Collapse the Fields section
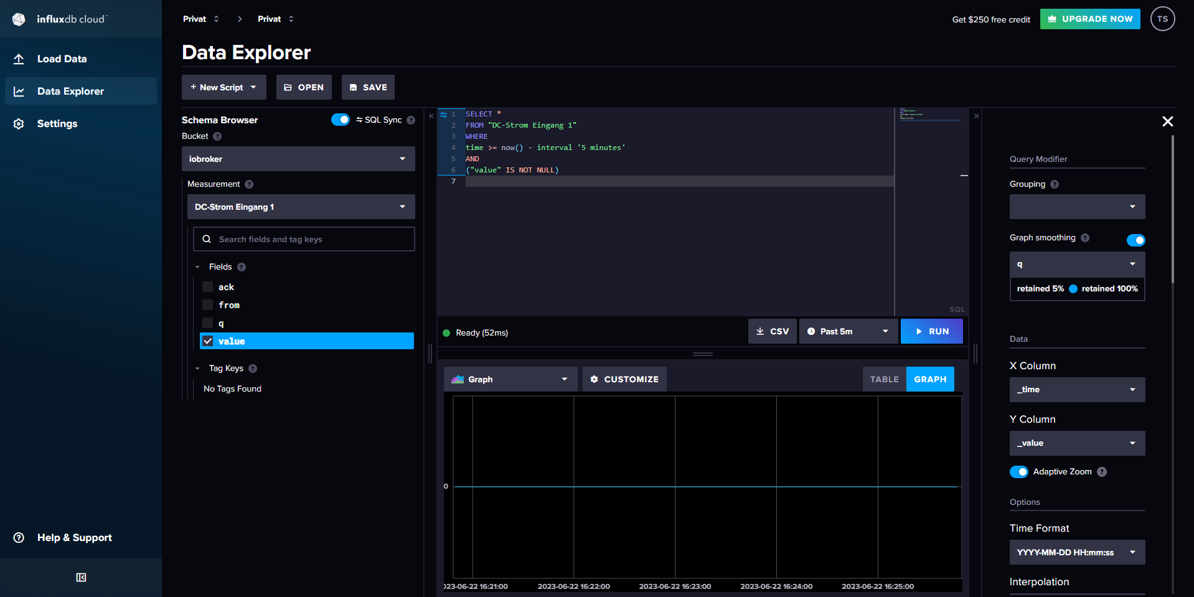This screenshot has width=1194, height=597. [197, 267]
